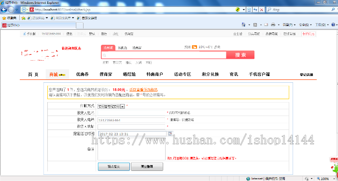This screenshot has width=338, height=181.
Task: Open the payment method dropdown
Action: click(x=111, y=106)
